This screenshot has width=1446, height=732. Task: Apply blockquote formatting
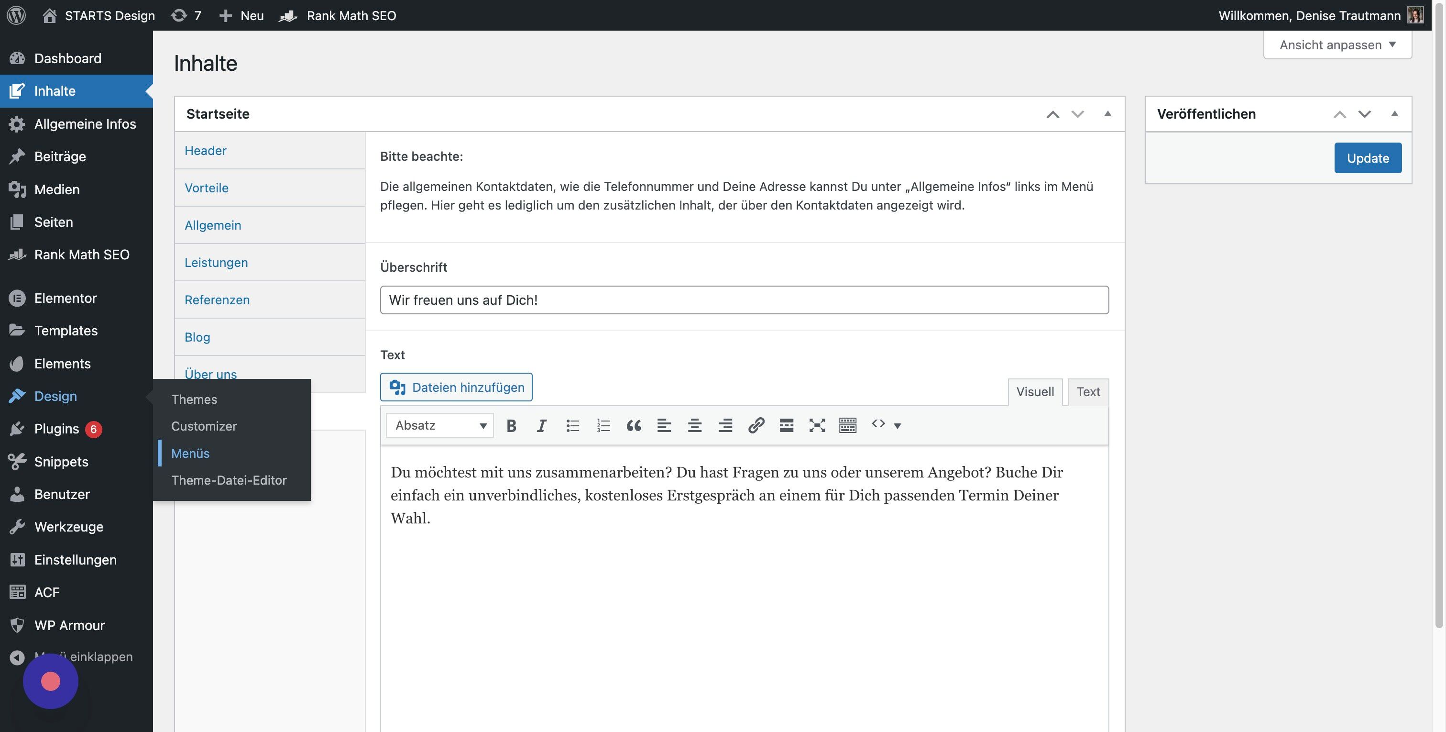[634, 425]
